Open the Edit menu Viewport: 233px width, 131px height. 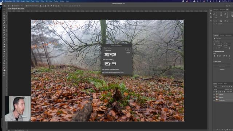point(18,1)
